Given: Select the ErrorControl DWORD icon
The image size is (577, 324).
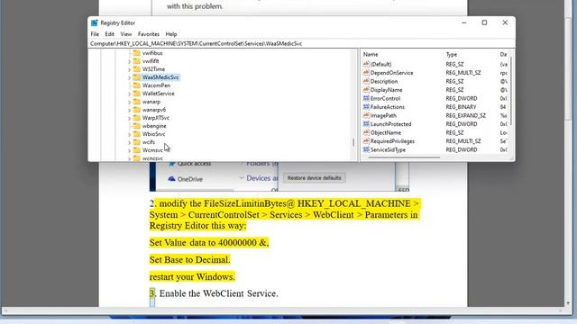Looking at the screenshot, I should (x=366, y=98).
